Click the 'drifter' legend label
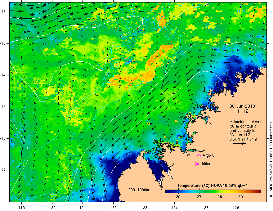273x211 pixels. coord(205,164)
